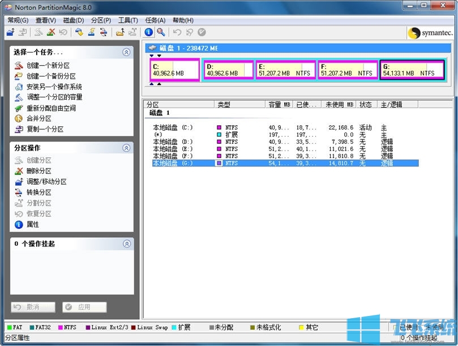The image size is (458, 346).
Task: Open the 磁盘(D) menu
Action: tap(72, 20)
